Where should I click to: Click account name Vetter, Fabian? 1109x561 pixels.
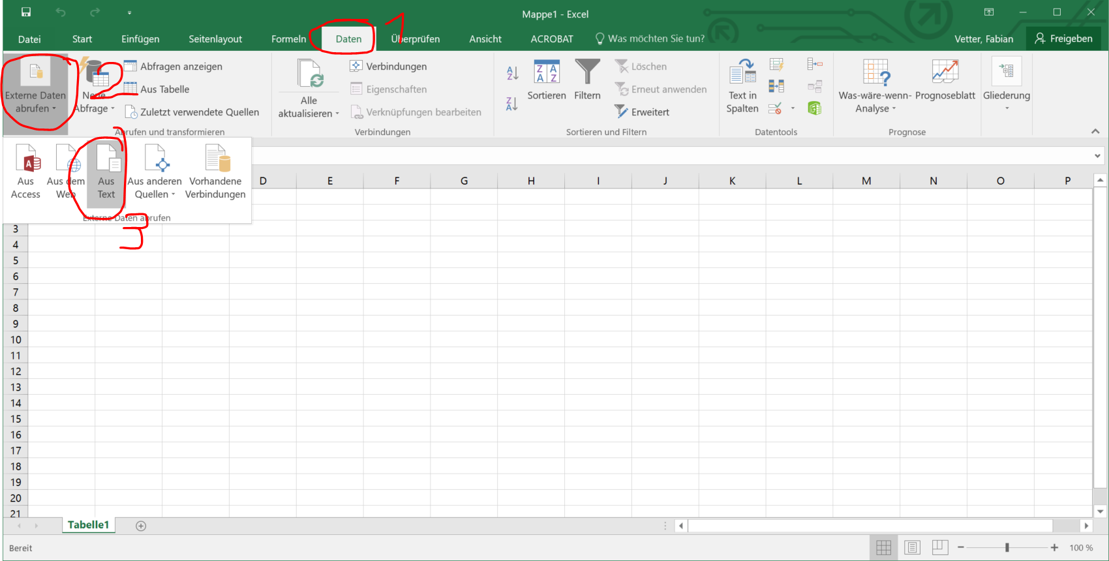pos(984,39)
